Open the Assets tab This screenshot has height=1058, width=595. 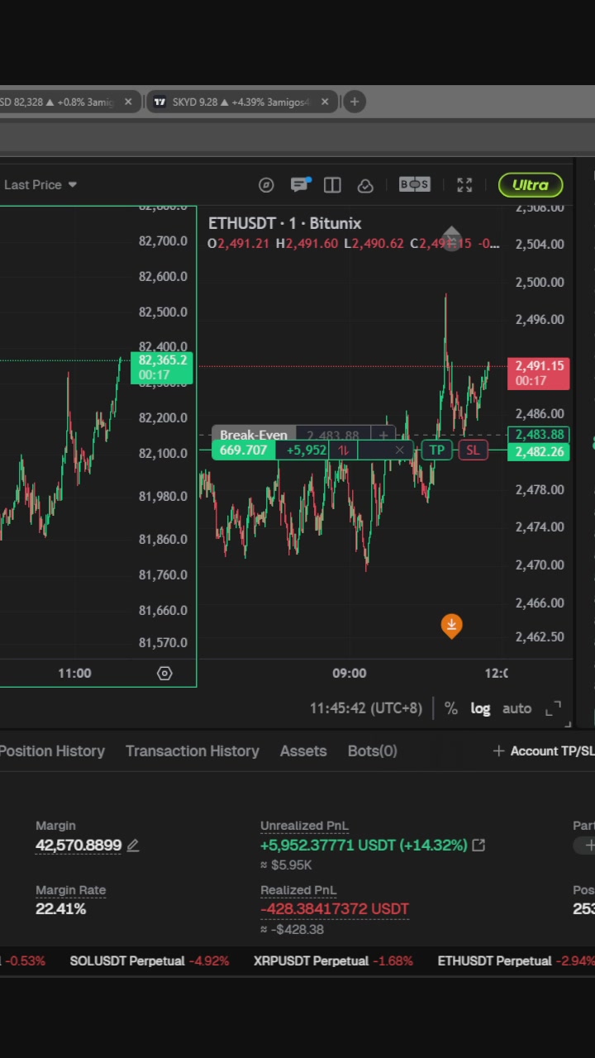pyautogui.click(x=303, y=751)
